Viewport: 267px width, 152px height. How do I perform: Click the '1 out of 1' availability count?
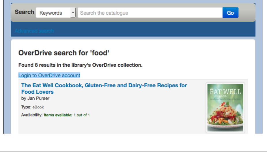82,115
